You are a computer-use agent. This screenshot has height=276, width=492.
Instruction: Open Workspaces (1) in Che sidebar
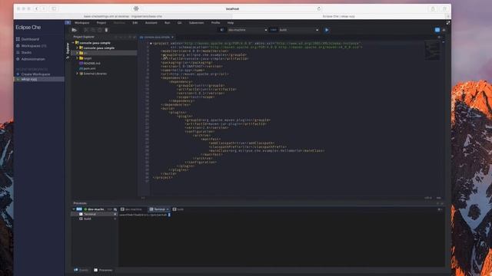pos(34,46)
